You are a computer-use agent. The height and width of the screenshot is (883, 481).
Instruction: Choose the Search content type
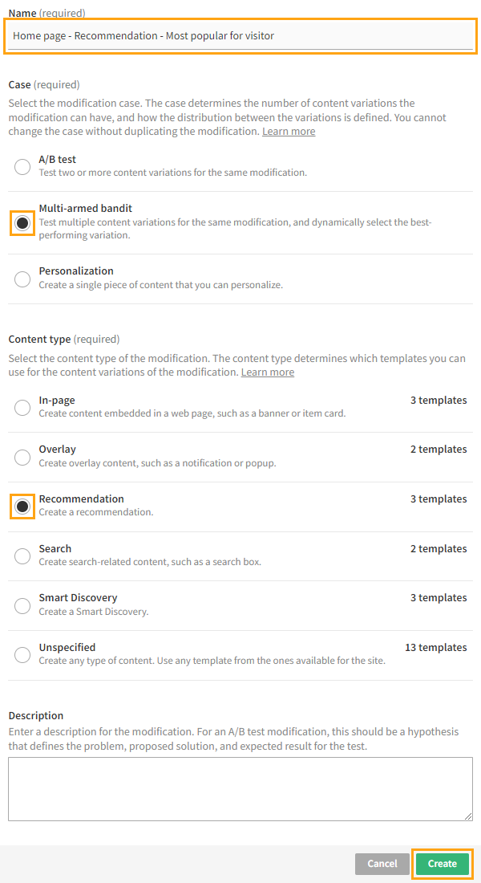pyautogui.click(x=22, y=555)
